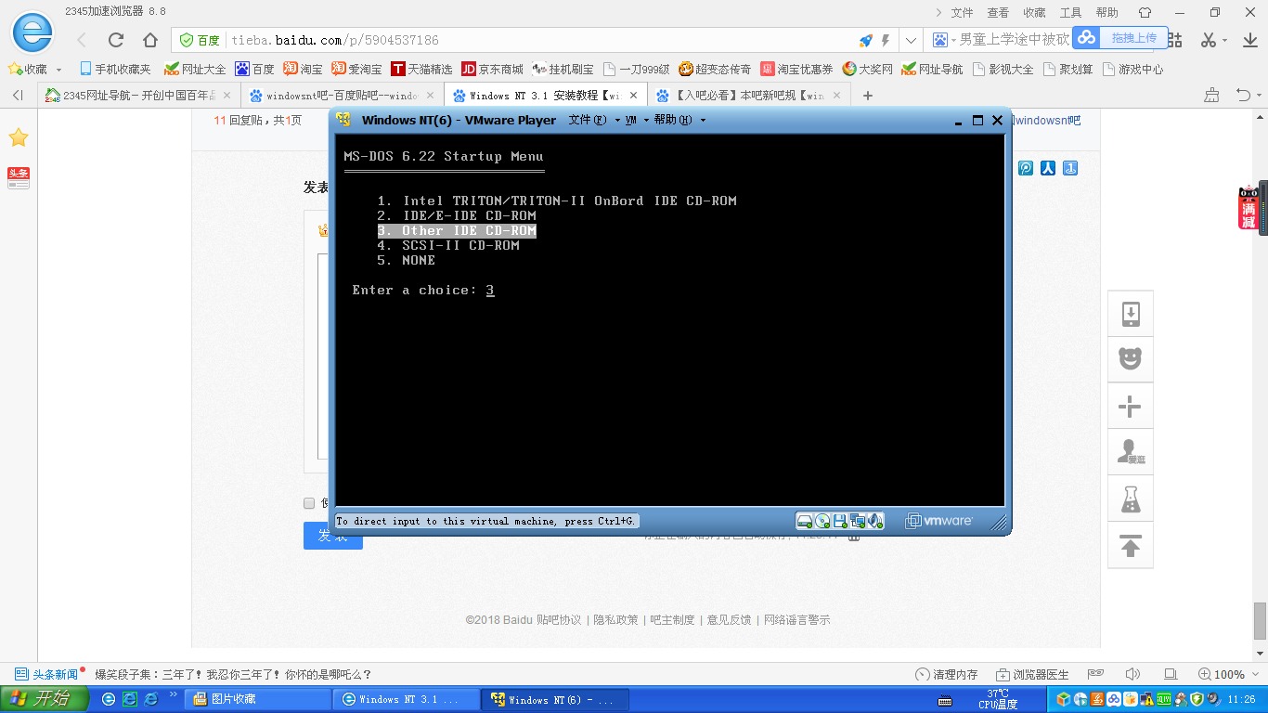The height and width of the screenshot is (713, 1268).
Task: Reload the current page
Action: click(116, 40)
